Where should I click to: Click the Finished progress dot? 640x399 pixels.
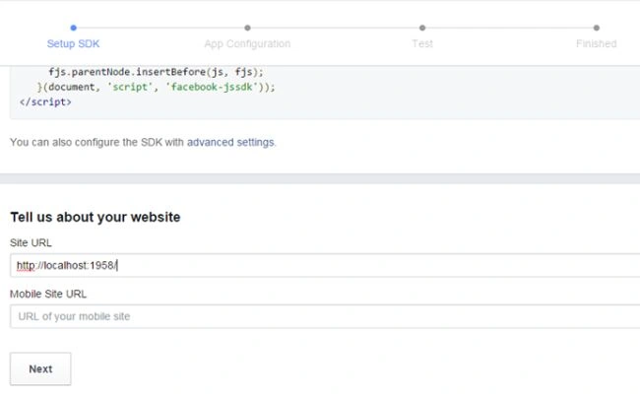597,28
